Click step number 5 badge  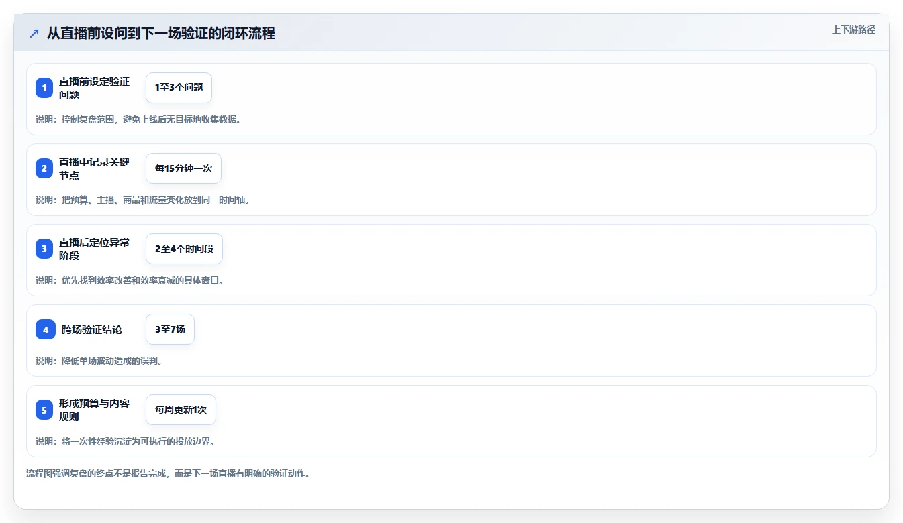pyautogui.click(x=44, y=410)
